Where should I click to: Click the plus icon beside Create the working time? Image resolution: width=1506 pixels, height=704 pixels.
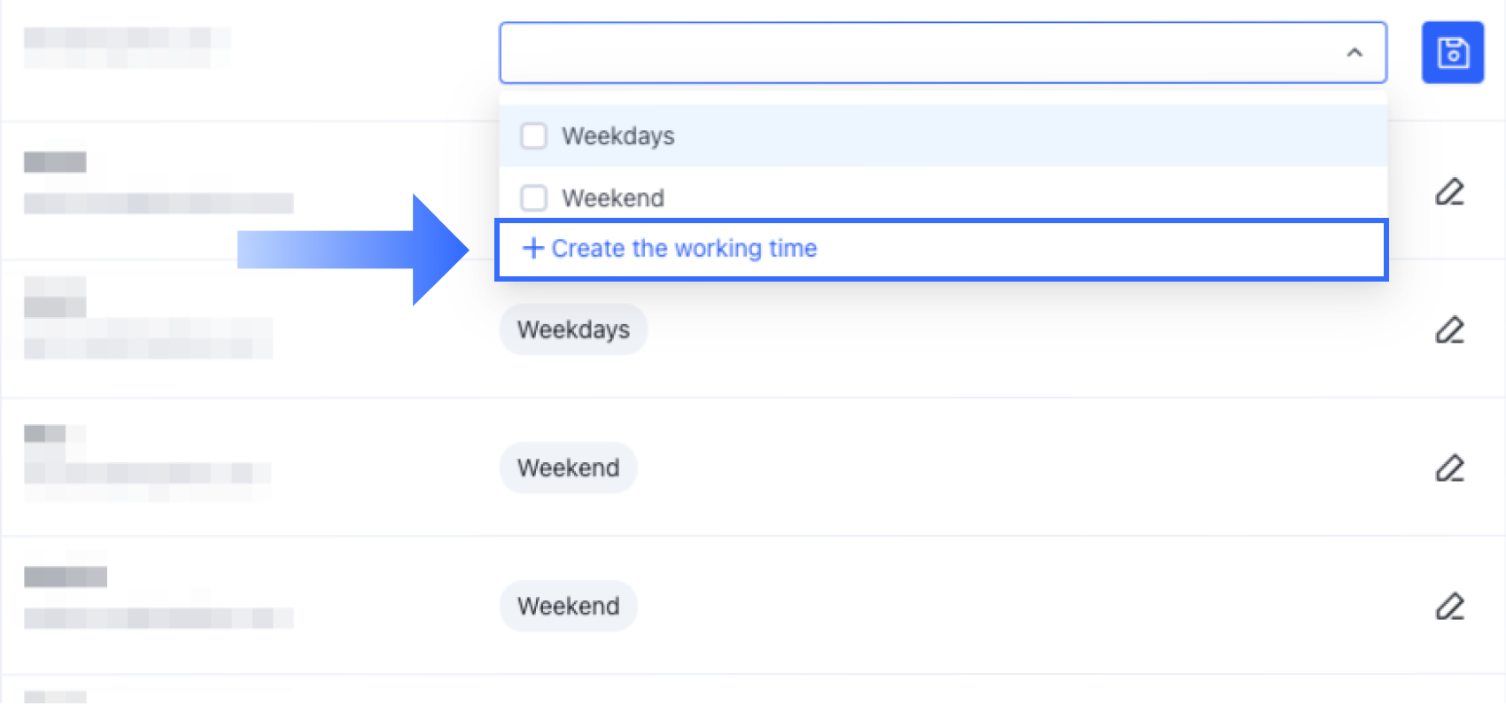click(x=532, y=249)
